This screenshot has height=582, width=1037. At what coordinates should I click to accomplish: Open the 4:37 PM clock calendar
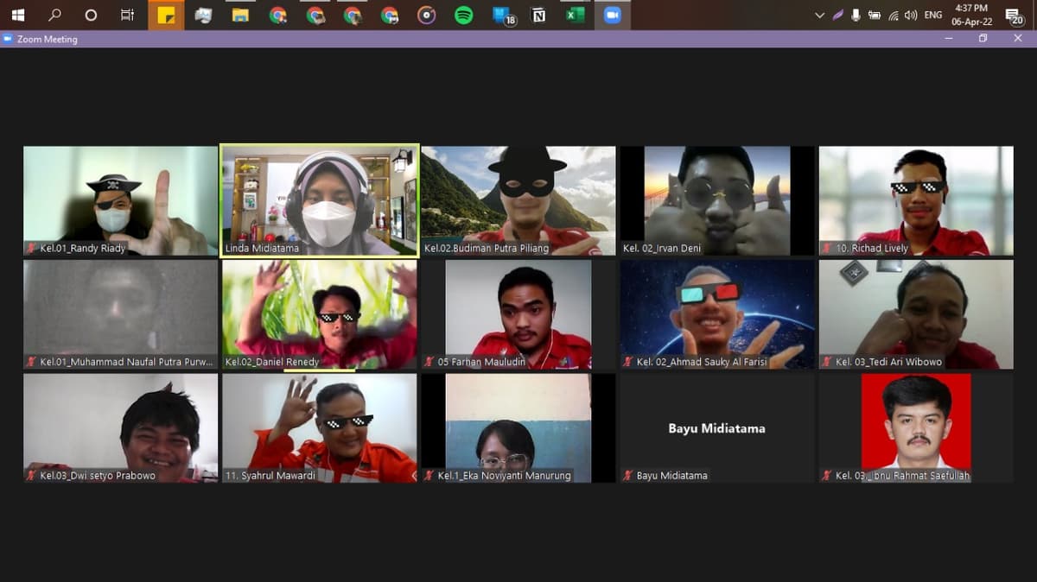tap(970, 15)
